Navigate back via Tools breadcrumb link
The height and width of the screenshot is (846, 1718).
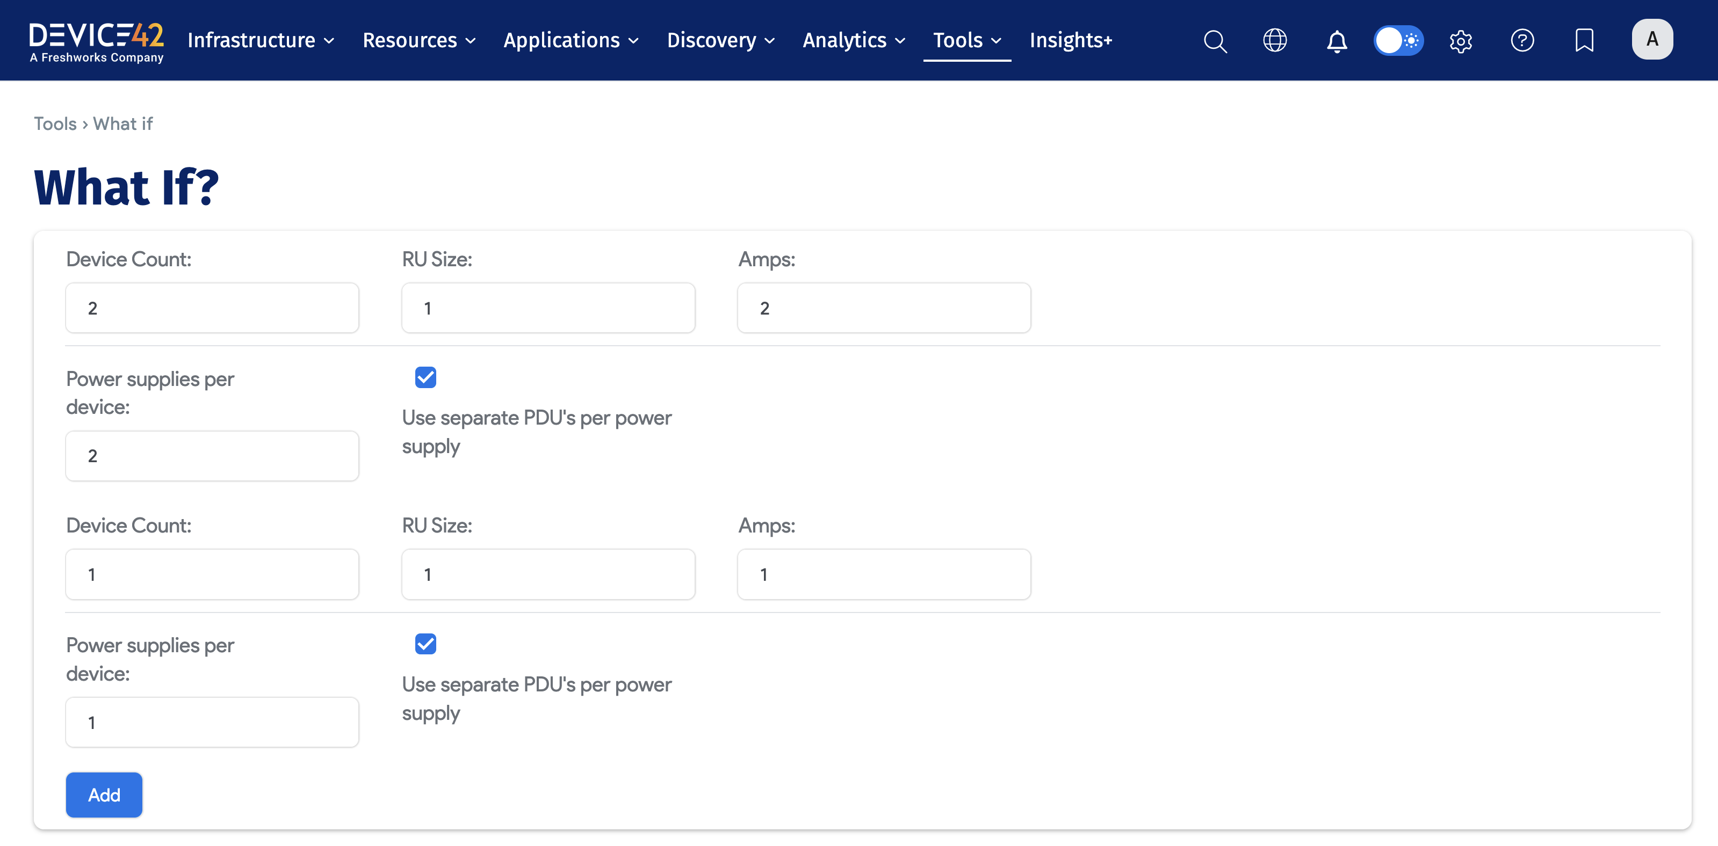tap(55, 124)
